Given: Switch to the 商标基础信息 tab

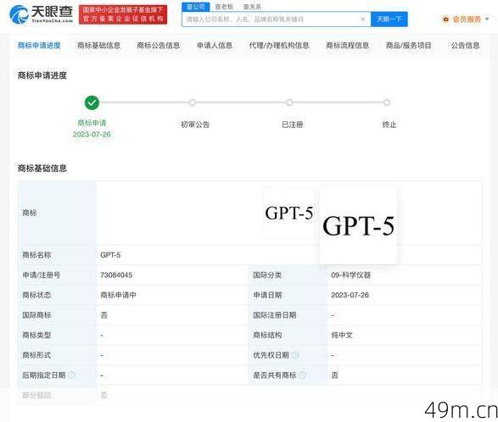Looking at the screenshot, I should [x=98, y=46].
